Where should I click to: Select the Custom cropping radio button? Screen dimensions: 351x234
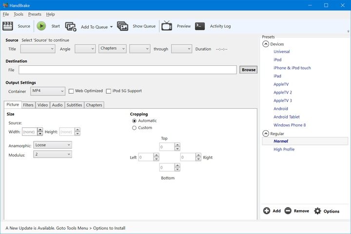pos(135,128)
